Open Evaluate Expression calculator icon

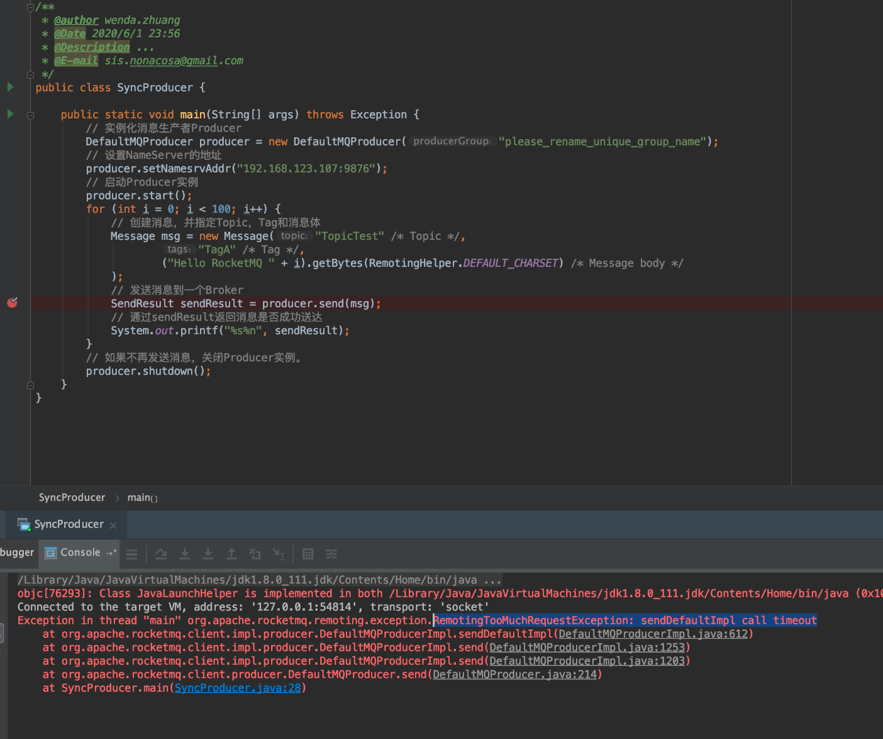(308, 554)
